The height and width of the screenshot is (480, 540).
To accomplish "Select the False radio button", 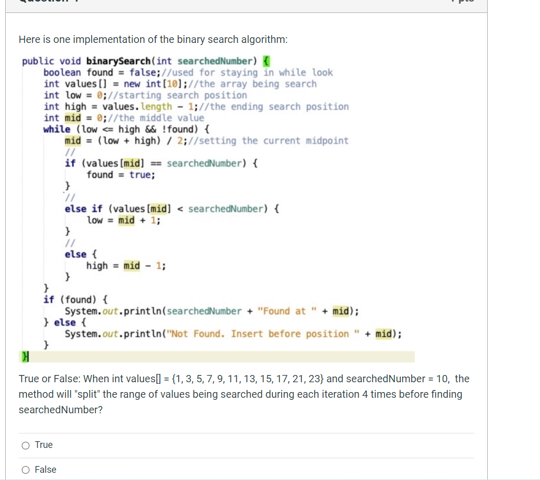I will pos(25,470).
